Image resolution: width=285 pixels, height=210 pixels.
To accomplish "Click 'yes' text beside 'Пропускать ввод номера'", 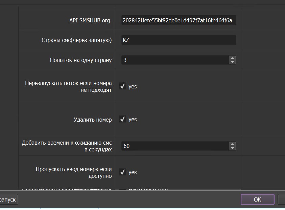I will pos(133,172).
